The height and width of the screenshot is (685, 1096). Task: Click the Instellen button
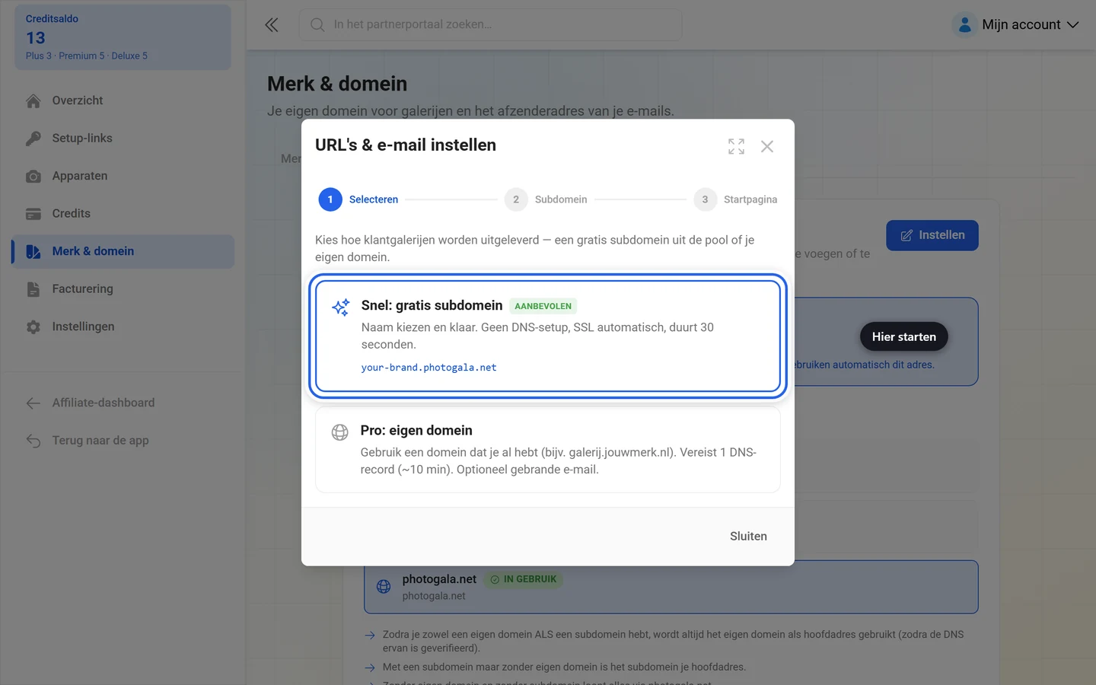click(932, 235)
